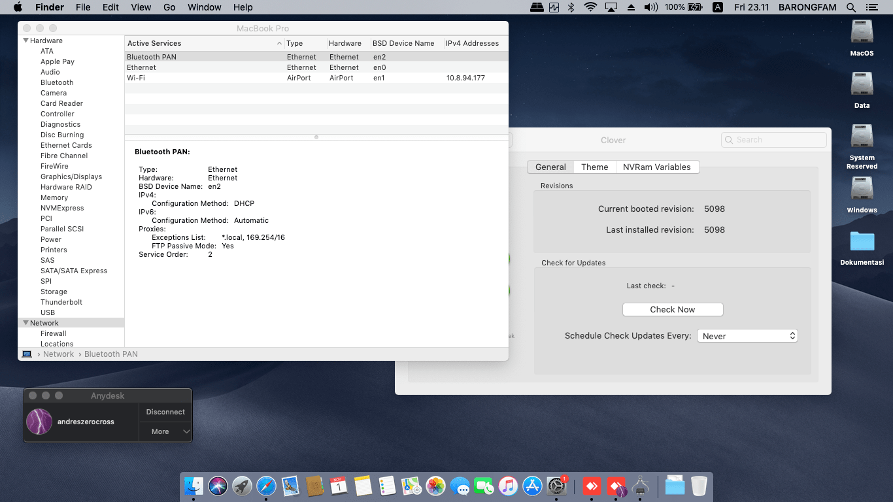This screenshot has height=502, width=893.
Task: Select Bluetooth in Hardware sidebar
Action: (x=57, y=82)
